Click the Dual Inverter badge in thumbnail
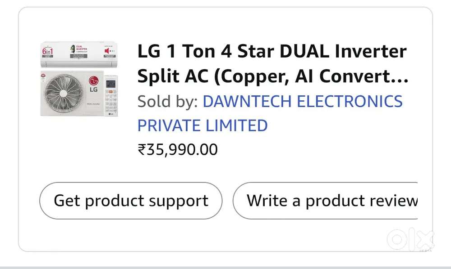This screenshot has width=451, height=269. coord(79,50)
